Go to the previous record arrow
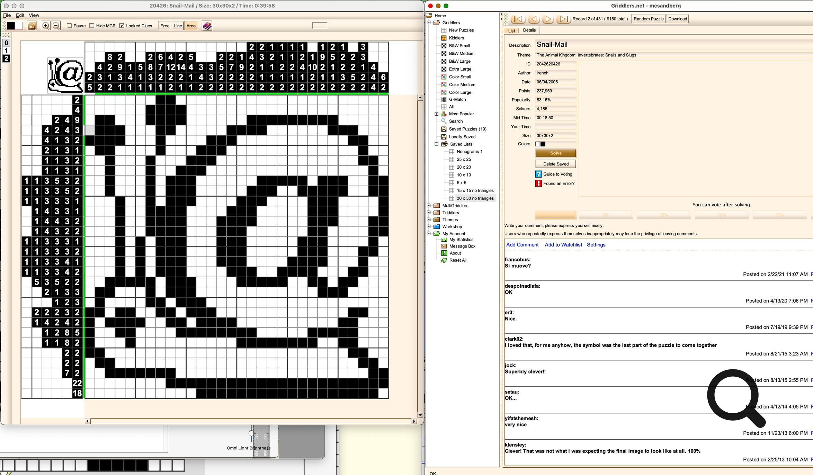This screenshot has width=813, height=475. point(533,19)
